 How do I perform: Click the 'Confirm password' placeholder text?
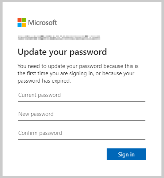pos(40,133)
